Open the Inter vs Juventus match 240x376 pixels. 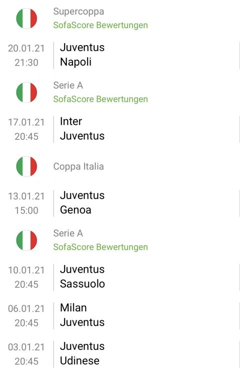coord(120,129)
